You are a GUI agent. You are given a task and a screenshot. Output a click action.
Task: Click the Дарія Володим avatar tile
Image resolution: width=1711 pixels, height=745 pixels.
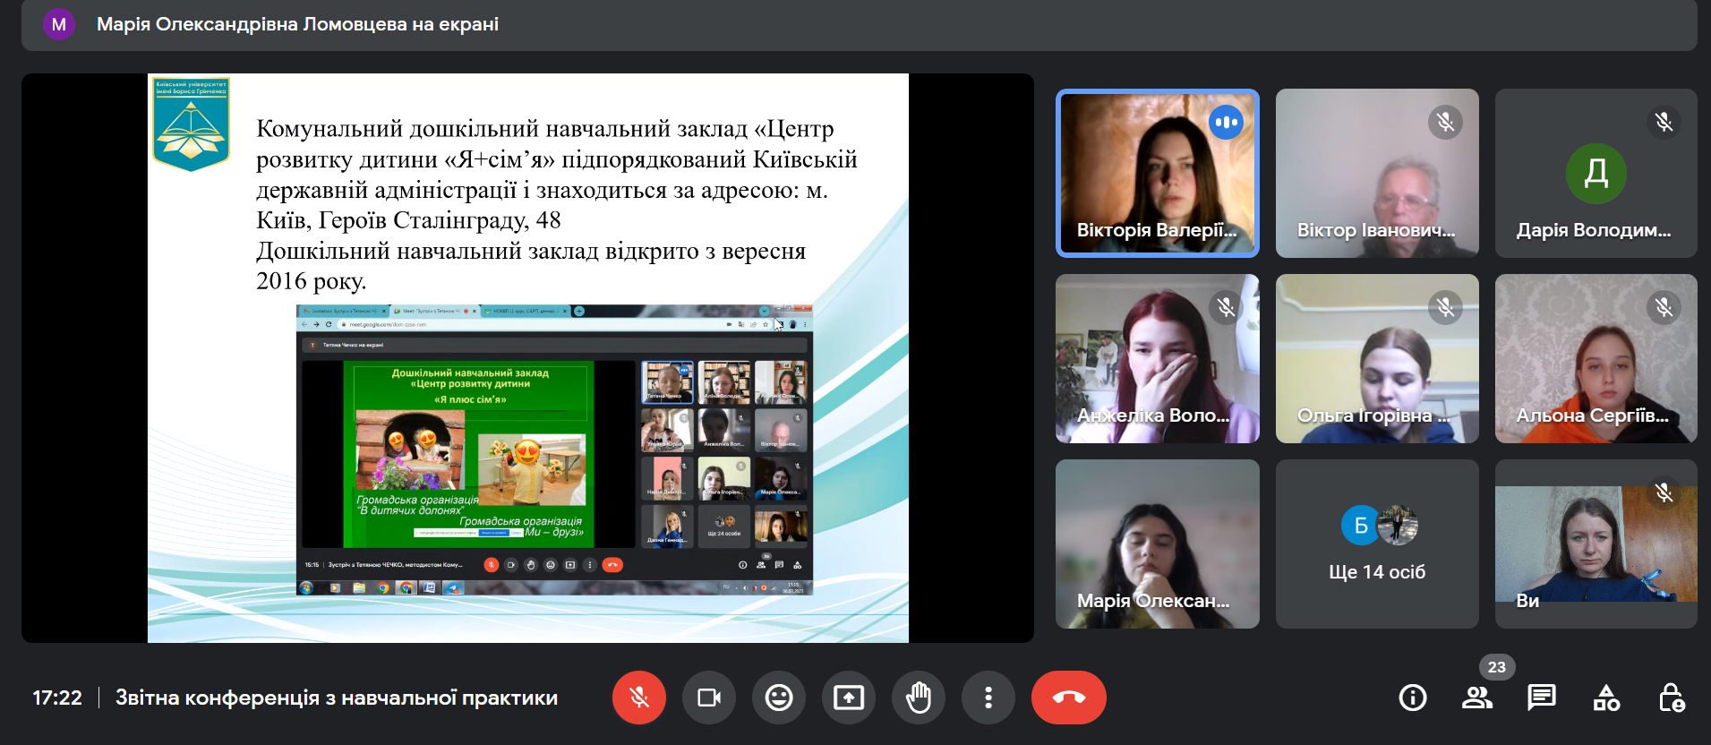1596,173
